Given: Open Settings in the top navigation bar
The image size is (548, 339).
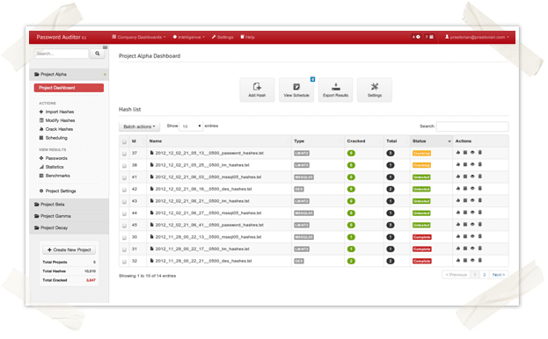Looking at the screenshot, I should click(x=223, y=37).
